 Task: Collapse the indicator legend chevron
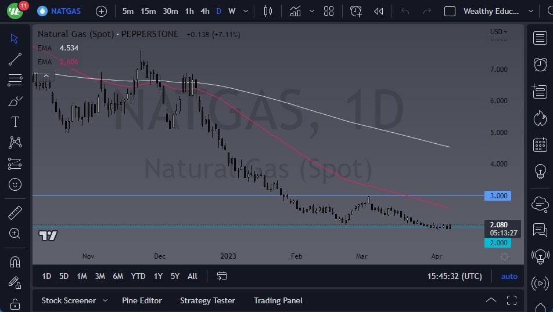[x=46, y=76]
